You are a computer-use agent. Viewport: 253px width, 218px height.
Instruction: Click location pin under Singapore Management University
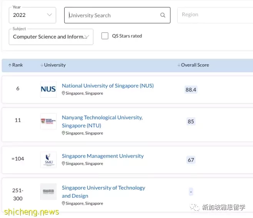coord(63,163)
